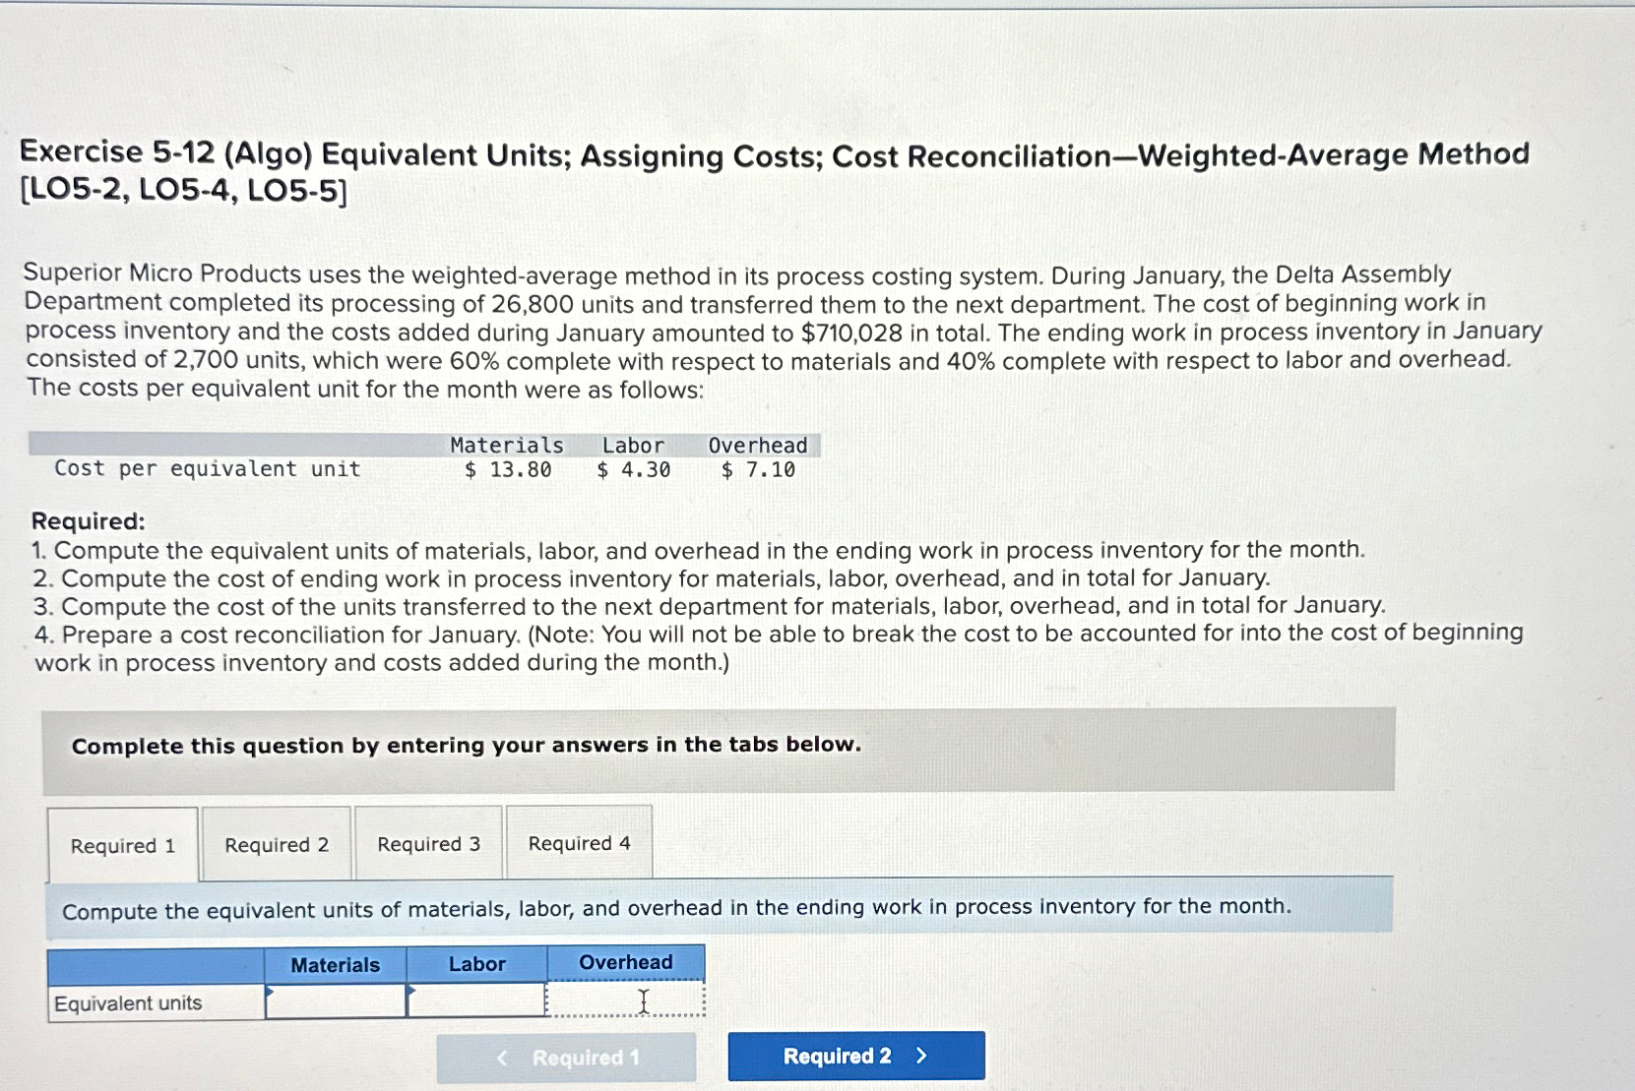
Task: Click the Materials header in the cost table
Action: pyautogui.click(x=508, y=446)
